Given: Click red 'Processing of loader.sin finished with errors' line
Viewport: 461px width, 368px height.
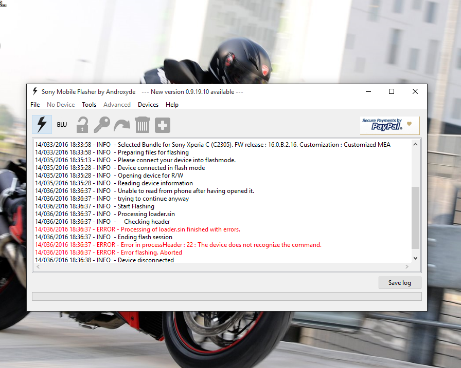Looking at the screenshot, I should pos(137,229).
